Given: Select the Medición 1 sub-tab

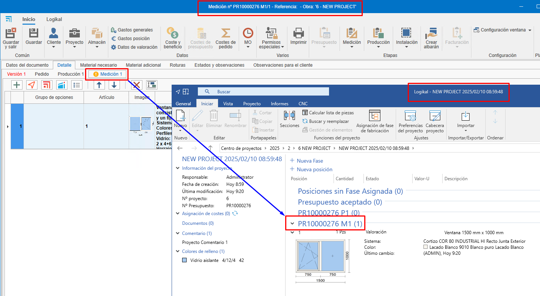Looking at the screenshot, I should pyautogui.click(x=107, y=74).
